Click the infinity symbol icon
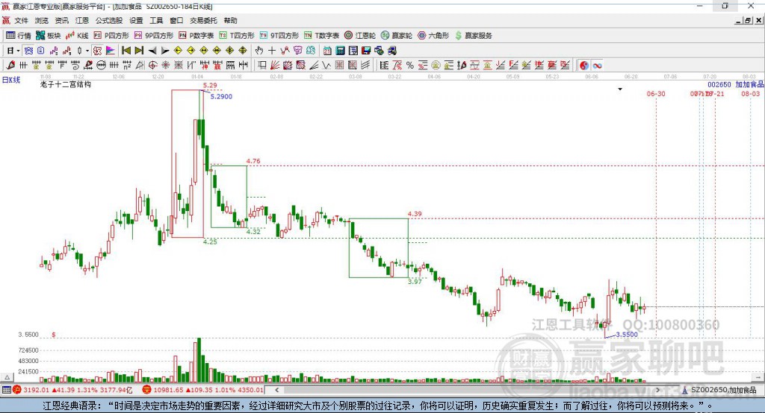765x413 pixels. point(598,66)
